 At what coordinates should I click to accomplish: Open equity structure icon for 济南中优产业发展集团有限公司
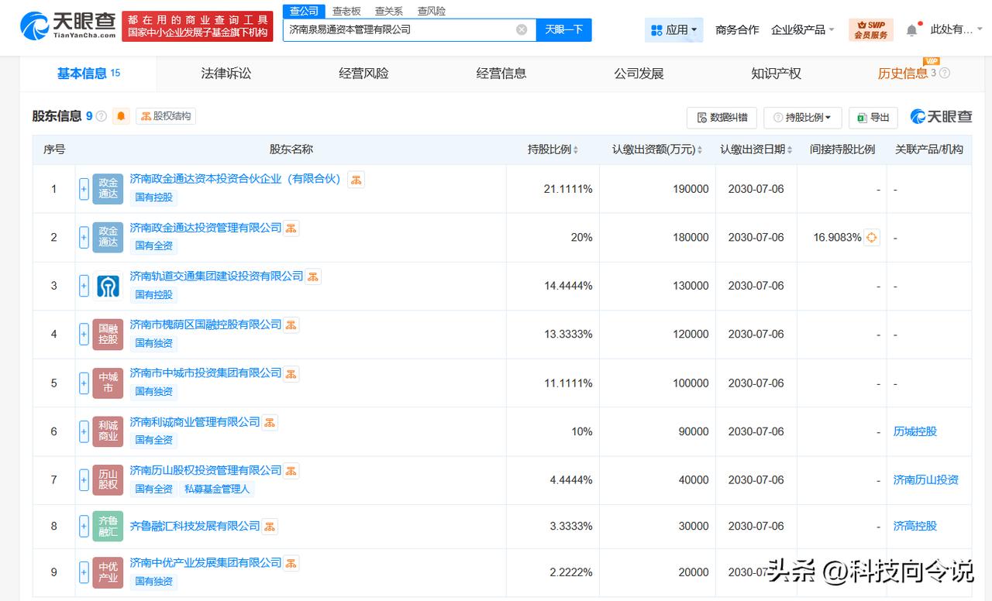tap(291, 562)
